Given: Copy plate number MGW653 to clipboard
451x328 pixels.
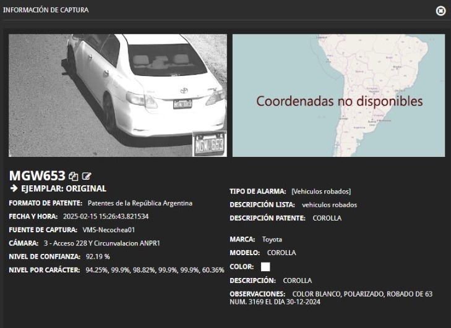Looking at the screenshot, I should pyautogui.click(x=74, y=176).
